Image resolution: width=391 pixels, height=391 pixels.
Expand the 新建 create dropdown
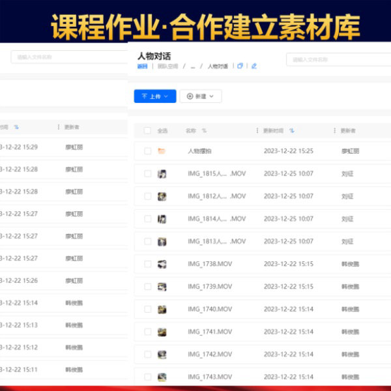pos(200,96)
